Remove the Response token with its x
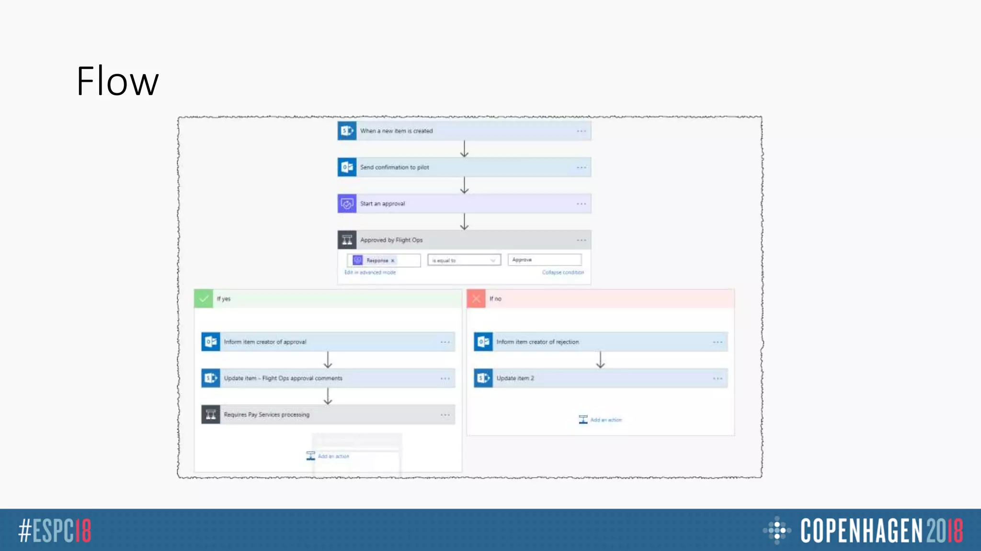Viewport: 981px width, 551px height. coord(393,261)
